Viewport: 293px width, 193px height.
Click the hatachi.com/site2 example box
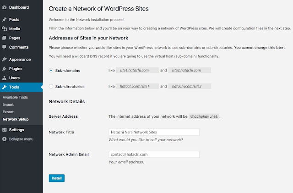coord(190,86)
